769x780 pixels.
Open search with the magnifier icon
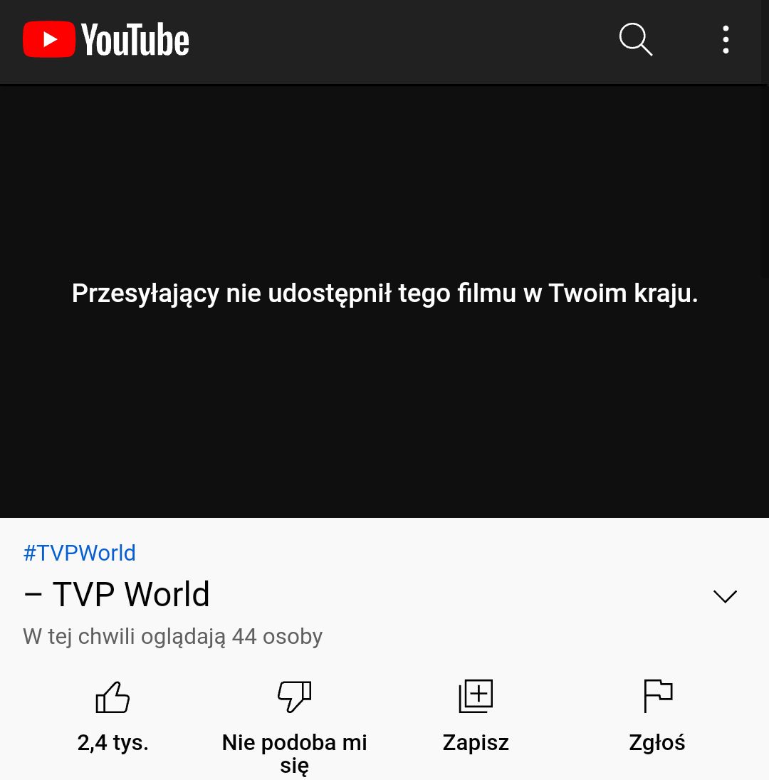[635, 39]
